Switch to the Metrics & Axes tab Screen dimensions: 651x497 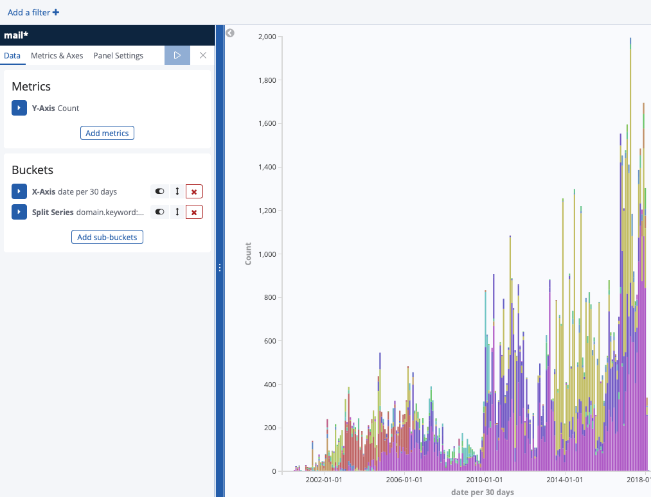pyautogui.click(x=57, y=55)
